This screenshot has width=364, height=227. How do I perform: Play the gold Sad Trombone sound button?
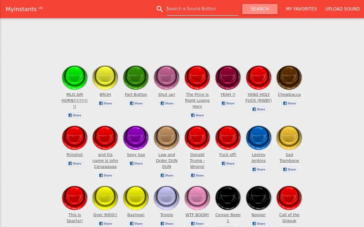pos(289,138)
